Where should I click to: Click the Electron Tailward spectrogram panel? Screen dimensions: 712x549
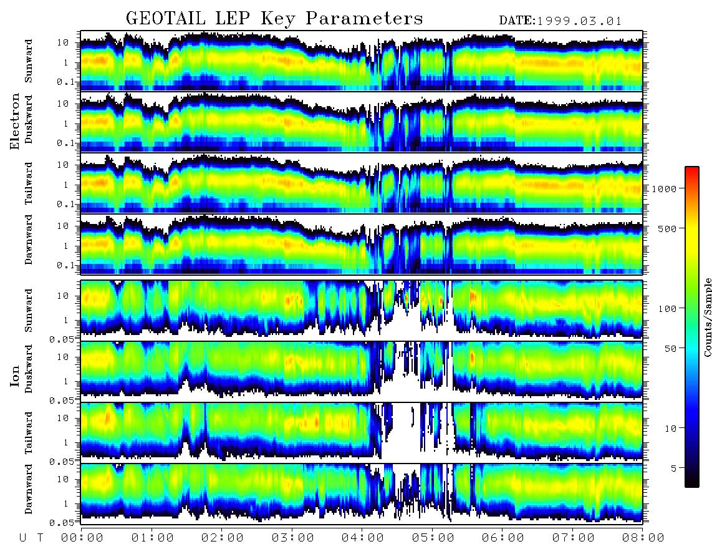tap(362, 183)
